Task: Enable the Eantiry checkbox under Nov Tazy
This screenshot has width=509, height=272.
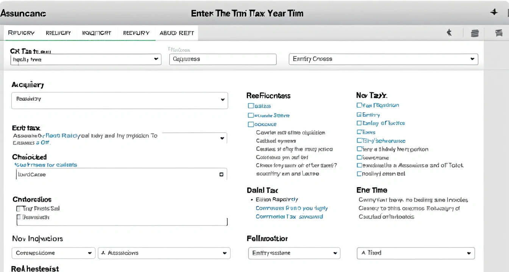Action: pos(359,114)
